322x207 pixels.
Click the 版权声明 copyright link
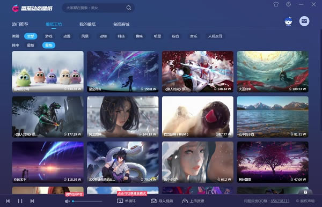click(x=305, y=201)
